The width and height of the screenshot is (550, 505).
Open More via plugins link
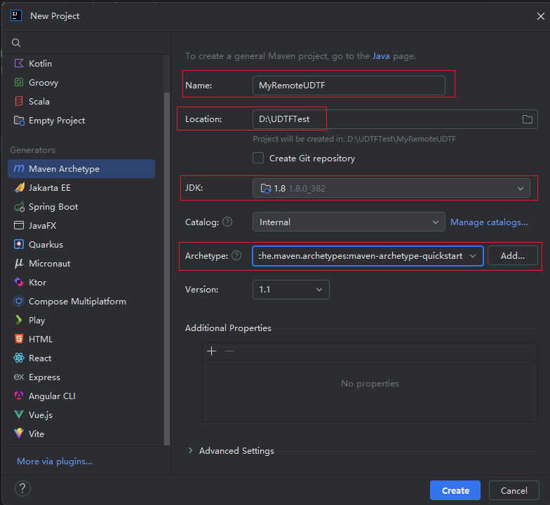55,462
